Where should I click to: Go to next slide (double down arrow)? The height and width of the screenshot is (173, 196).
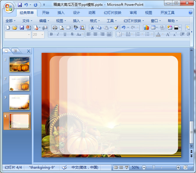coord(191,156)
